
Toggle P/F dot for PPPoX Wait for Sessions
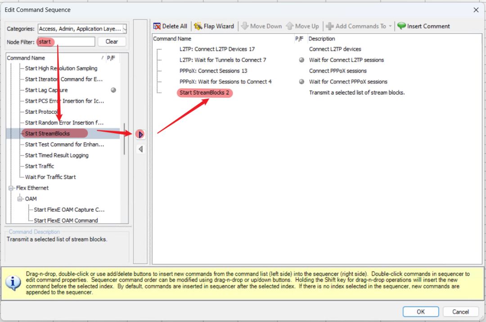[x=301, y=81]
